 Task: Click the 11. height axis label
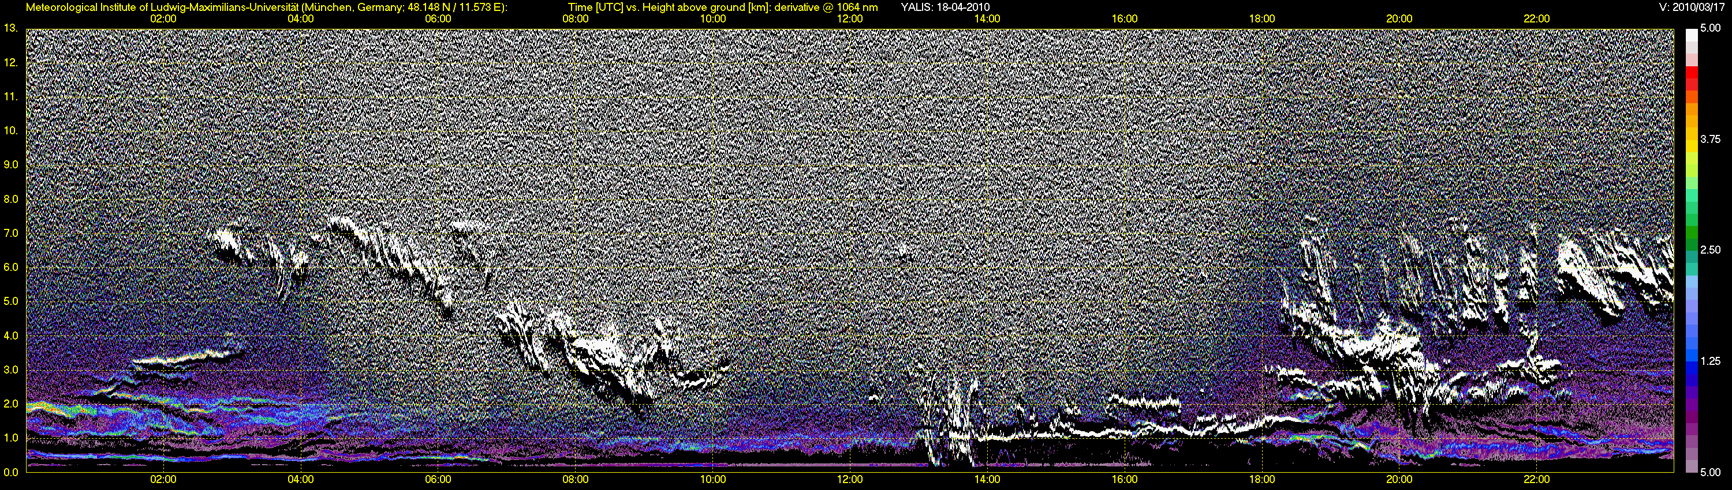point(11,97)
